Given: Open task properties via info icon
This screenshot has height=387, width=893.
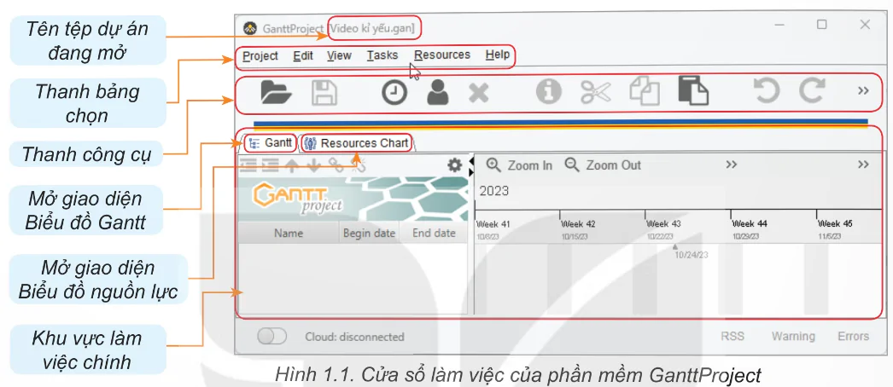Looking at the screenshot, I should pyautogui.click(x=548, y=92).
